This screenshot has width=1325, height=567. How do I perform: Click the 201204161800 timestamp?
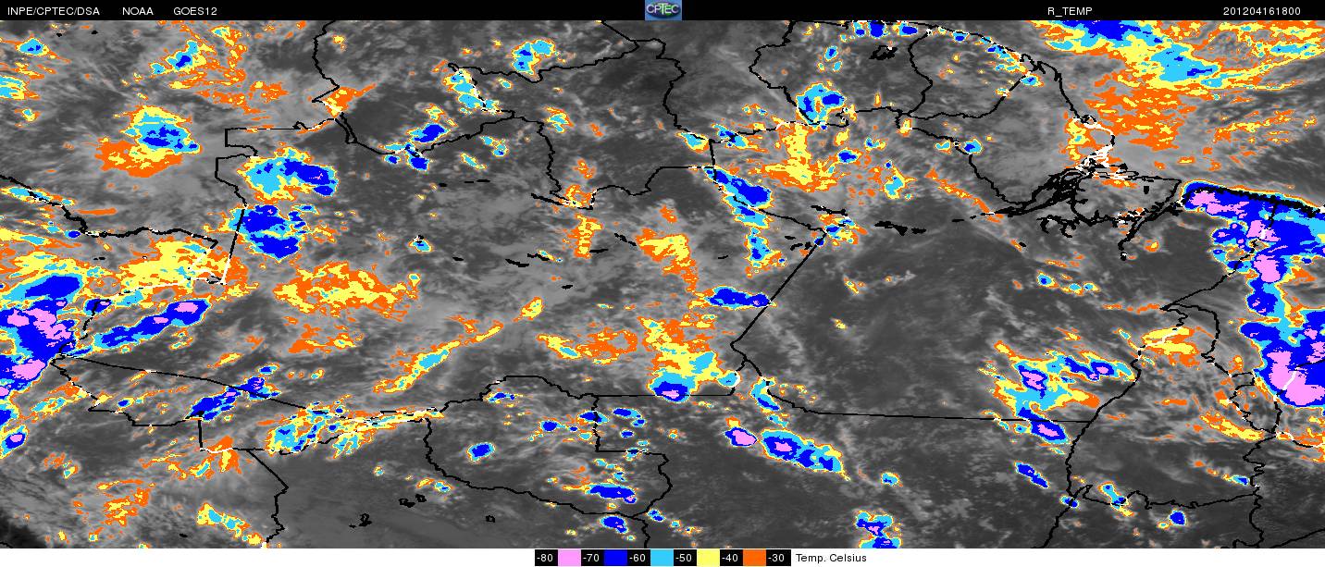(1261, 11)
